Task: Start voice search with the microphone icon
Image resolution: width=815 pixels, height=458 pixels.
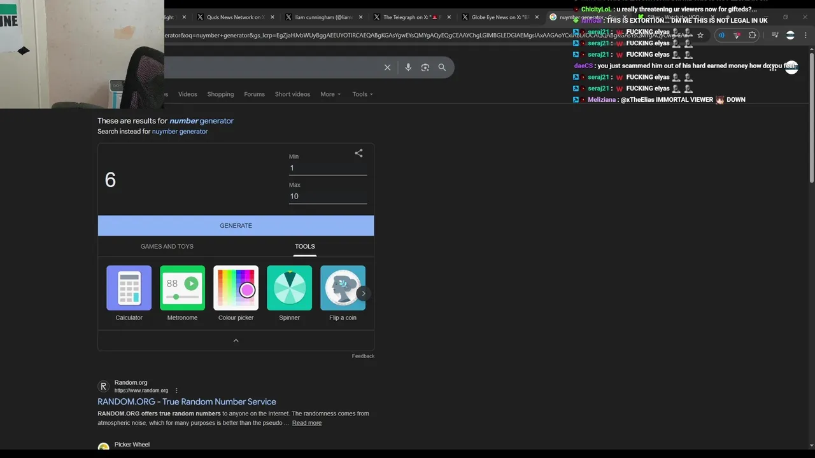Action: [x=408, y=67]
